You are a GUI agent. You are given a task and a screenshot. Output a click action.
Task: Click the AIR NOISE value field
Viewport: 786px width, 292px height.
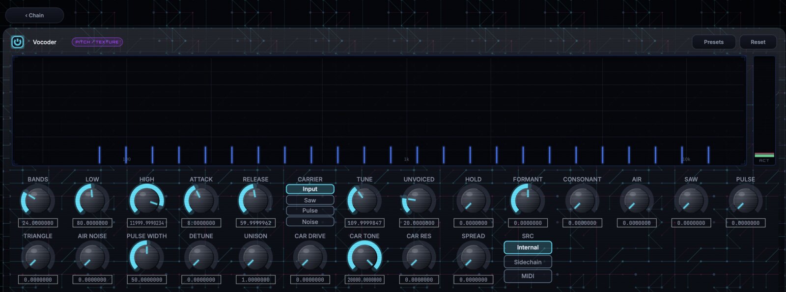pyautogui.click(x=92, y=280)
